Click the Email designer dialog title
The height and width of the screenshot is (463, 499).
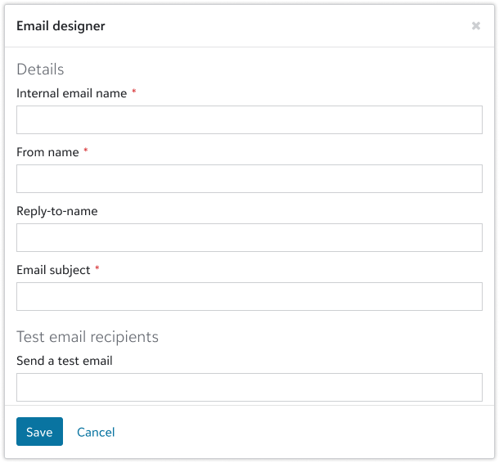pyautogui.click(x=61, y=26)
